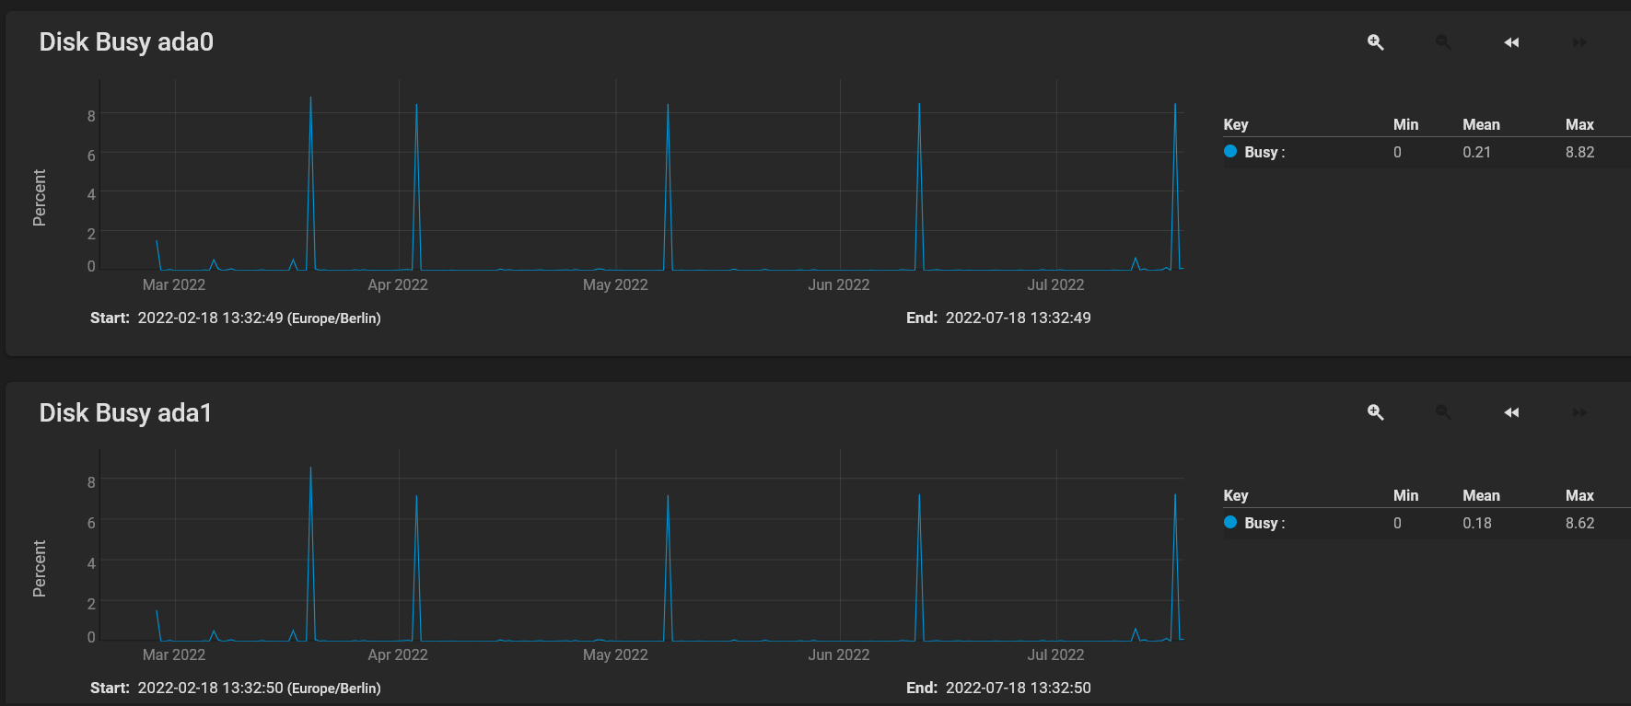Click the Max column header in ada0 legend
Viewport: 1631px width, 706px height.
point(1579,124)
